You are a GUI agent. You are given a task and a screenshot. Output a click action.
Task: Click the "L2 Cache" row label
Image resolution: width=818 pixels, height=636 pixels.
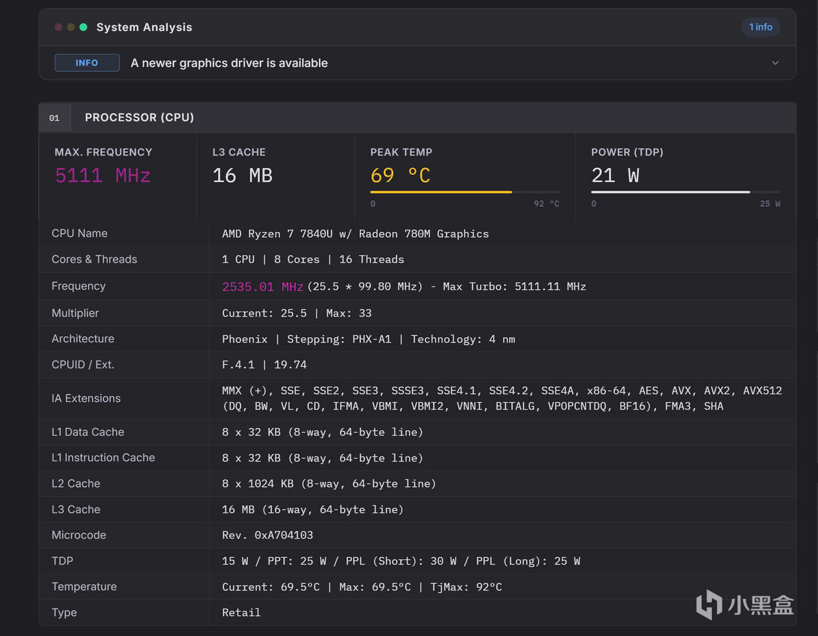76,484
